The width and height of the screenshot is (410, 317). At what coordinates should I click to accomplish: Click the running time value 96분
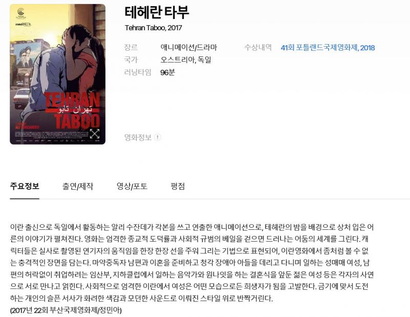coord(168,72)
